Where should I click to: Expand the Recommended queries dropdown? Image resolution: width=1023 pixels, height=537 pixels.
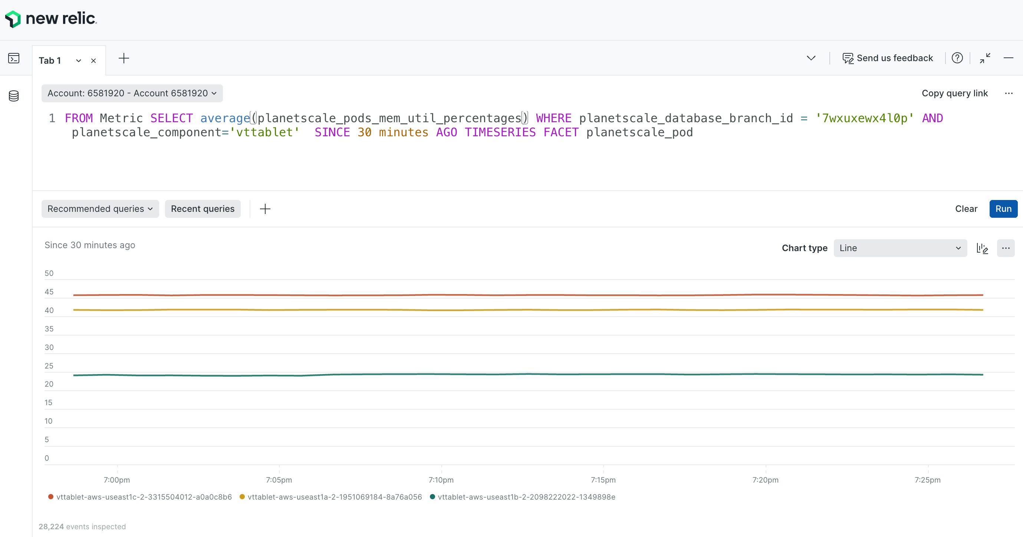(x=100, y=209)
